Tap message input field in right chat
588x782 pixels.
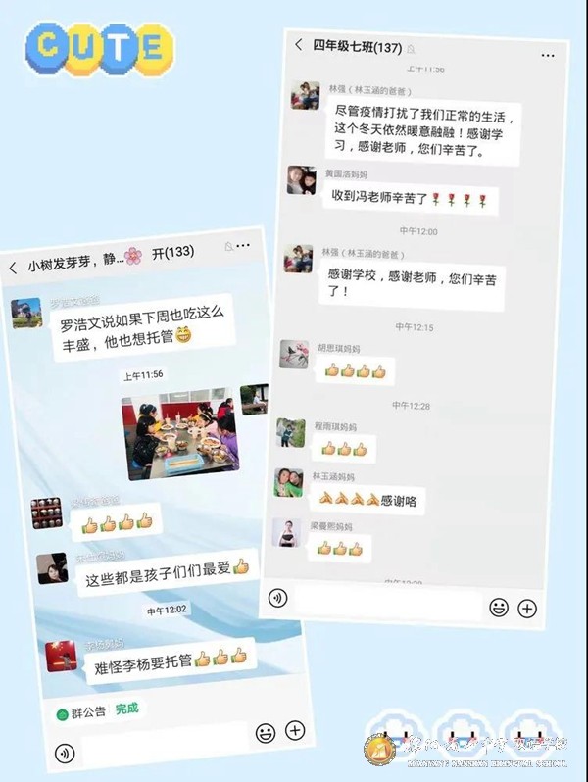(388, 603)
